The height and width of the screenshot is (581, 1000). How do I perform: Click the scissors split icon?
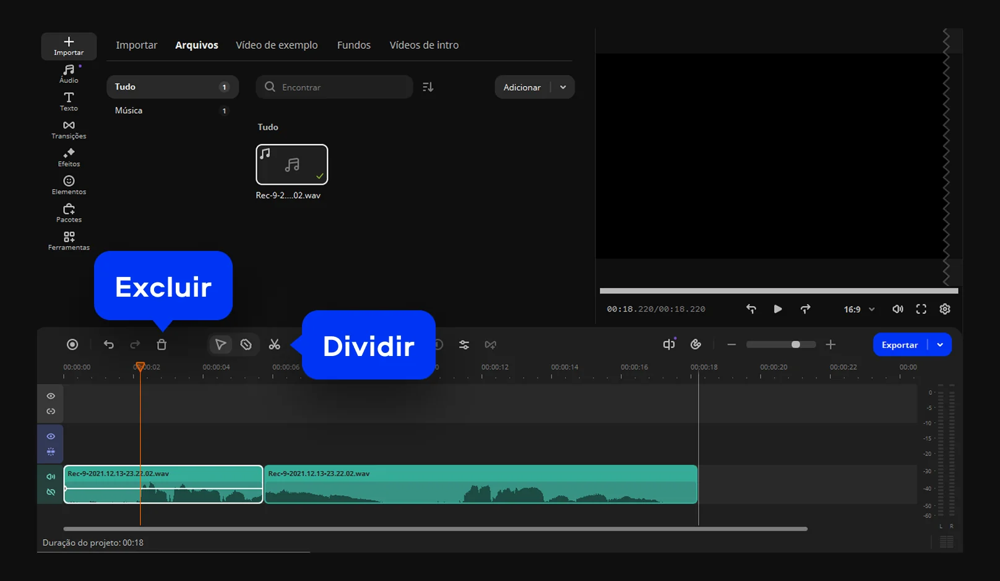(274, 345)
